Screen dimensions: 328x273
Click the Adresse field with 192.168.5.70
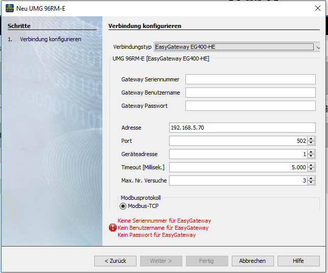tap(242, 128)
